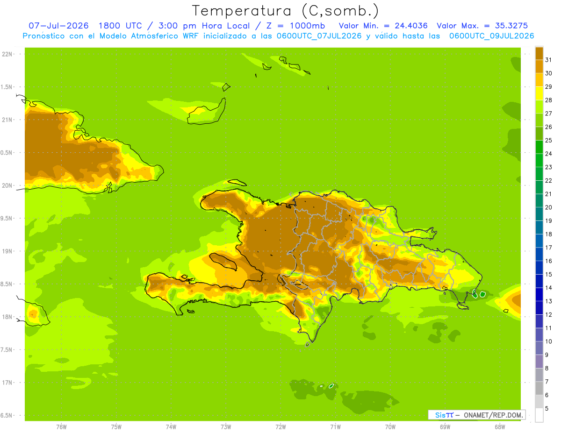Click the dark brown legend swatch above 31
561x433 pixels.
pyautogui.click(x=539, y=53)
